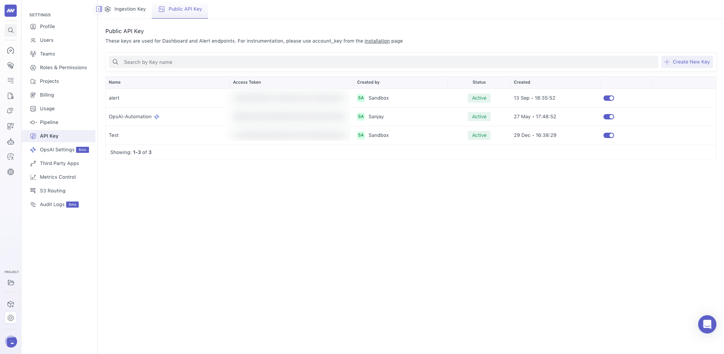Click the 13 Sep • 18:35:52 date
Image resolution: width=724 pixels, height=354 pixels.
[x=535, y=98]
